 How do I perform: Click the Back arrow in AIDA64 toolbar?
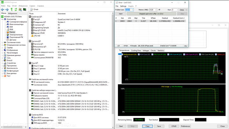(x=3, y=10)
